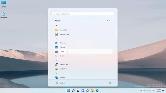Click the 'Type here to search' field
Screen dimensions: 166x93
(83, 14)
